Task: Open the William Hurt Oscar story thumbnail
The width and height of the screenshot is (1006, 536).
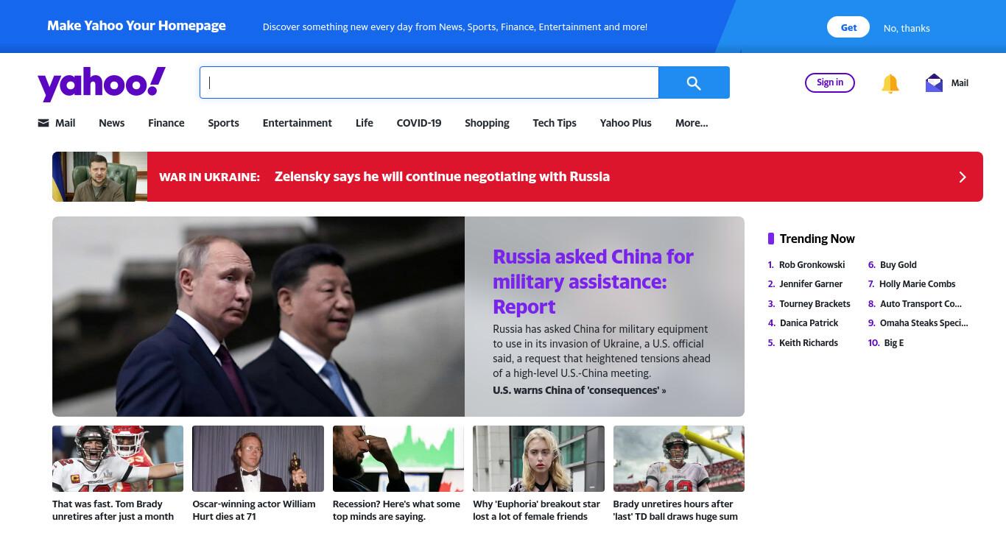Action: [x=258, y=459]
